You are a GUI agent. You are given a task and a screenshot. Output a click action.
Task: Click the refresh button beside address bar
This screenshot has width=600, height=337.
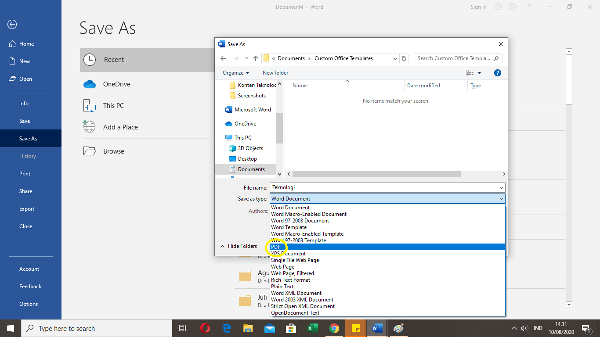pyautogui.click(x=405, y=58)
